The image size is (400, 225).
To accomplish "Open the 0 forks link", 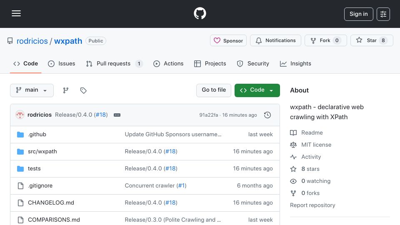I will [x=310, y=193].
